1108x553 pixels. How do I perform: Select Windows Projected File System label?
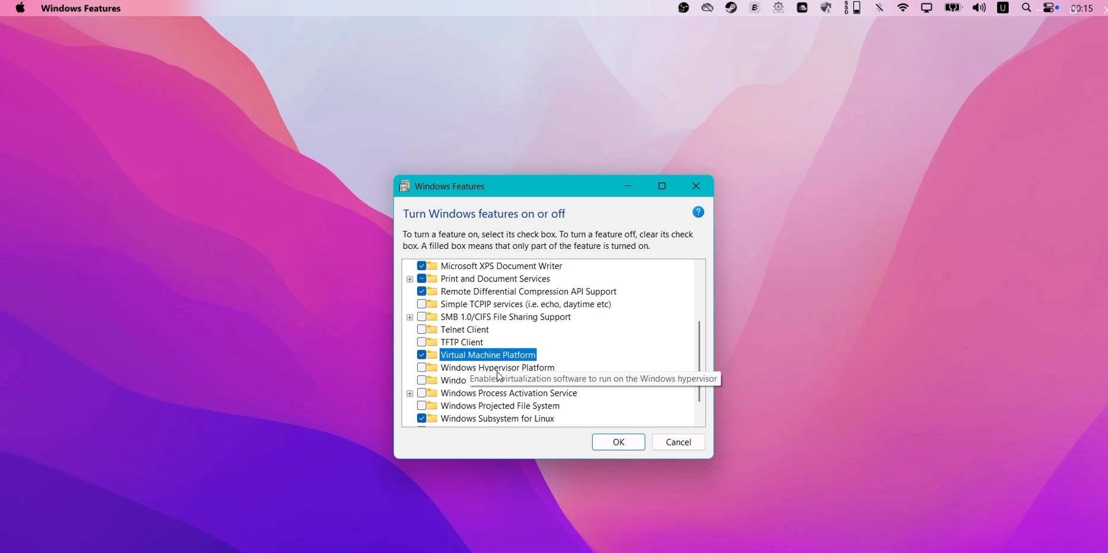tap(500, 406)
